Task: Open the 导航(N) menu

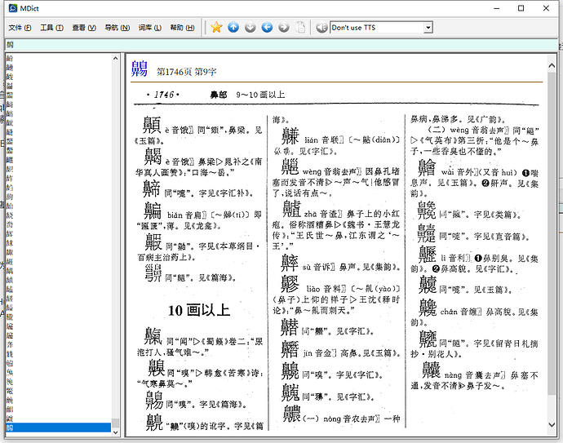Action: point(117,28)
